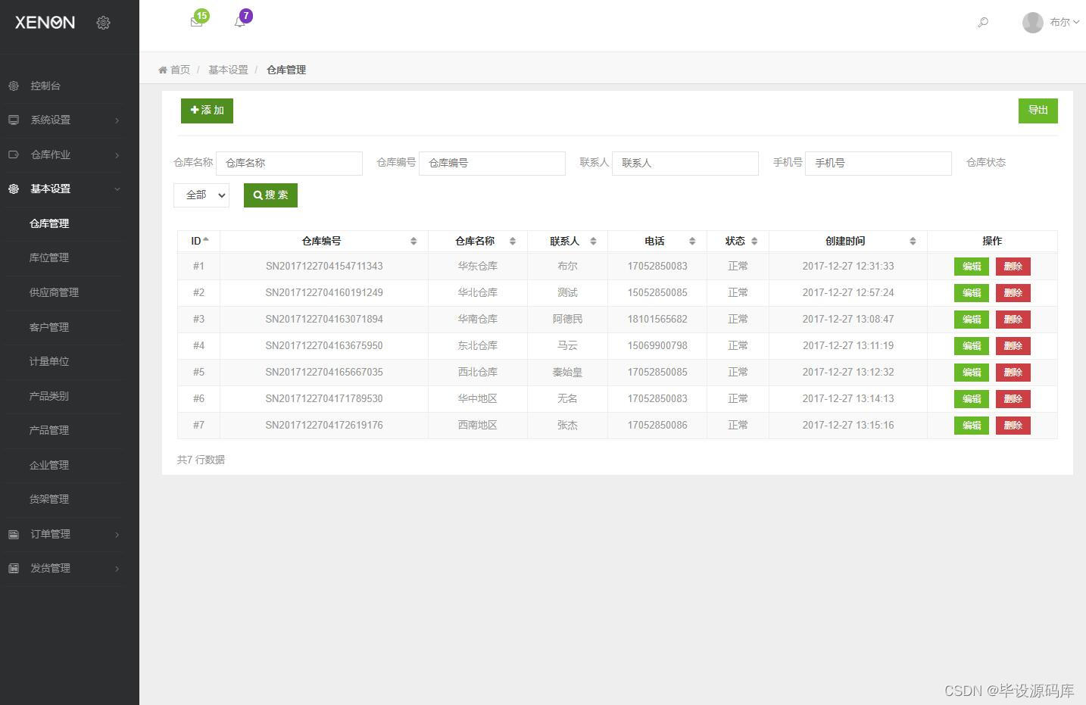Open 库位管理 in sidebar
Image resolution: width=1086 pixels, height=705 pixels.
pos(49,257)
